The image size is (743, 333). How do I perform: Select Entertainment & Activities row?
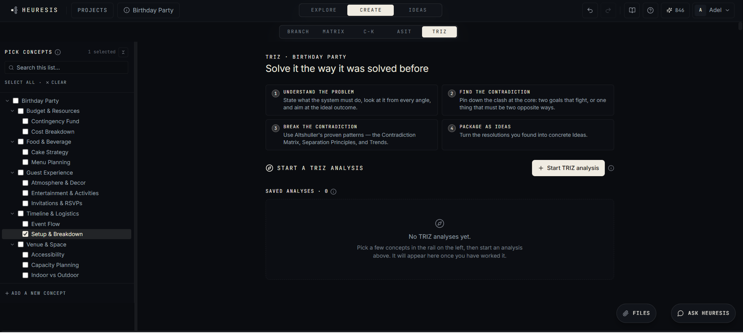point(67,193)
